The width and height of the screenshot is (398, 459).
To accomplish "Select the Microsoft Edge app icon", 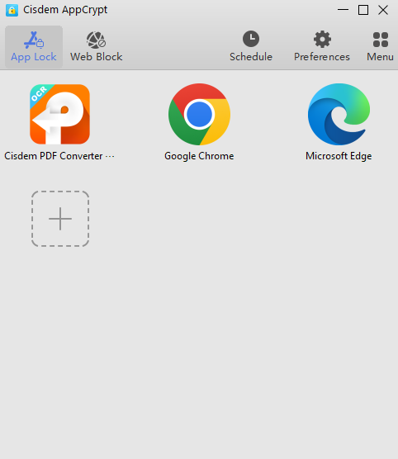I will pos(339,114).
